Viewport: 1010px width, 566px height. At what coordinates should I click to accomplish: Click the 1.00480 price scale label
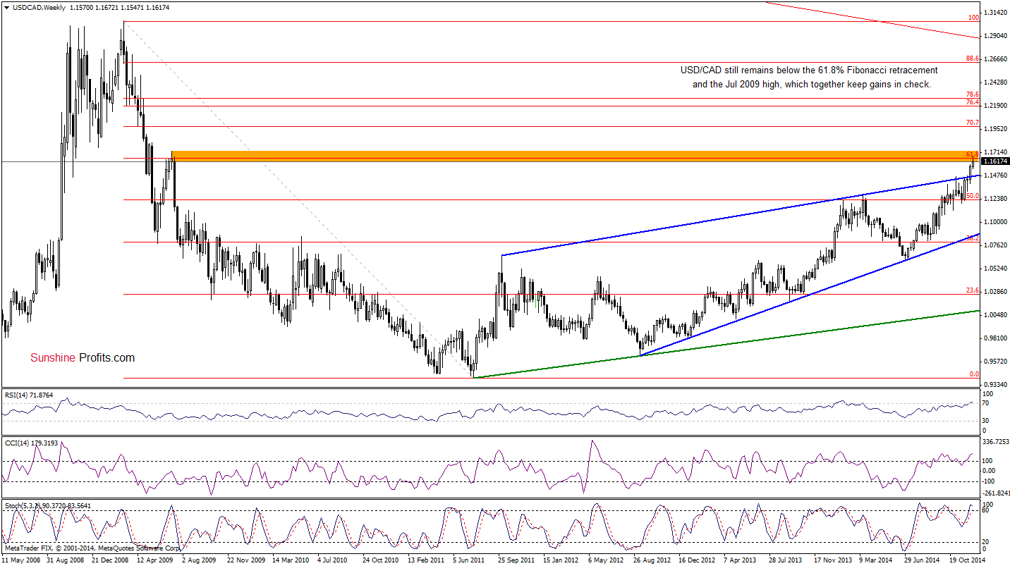click(996, 315)
